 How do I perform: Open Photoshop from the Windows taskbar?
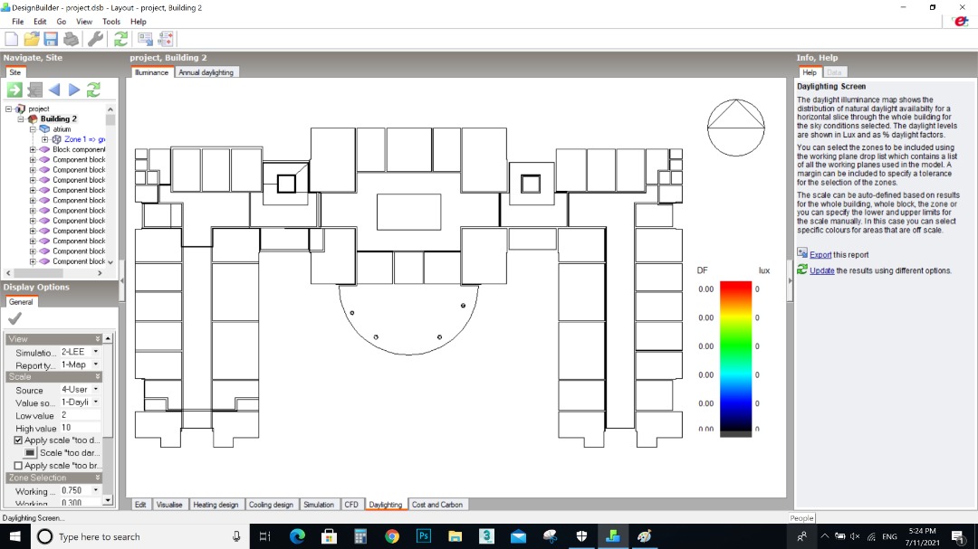(424, 536)
